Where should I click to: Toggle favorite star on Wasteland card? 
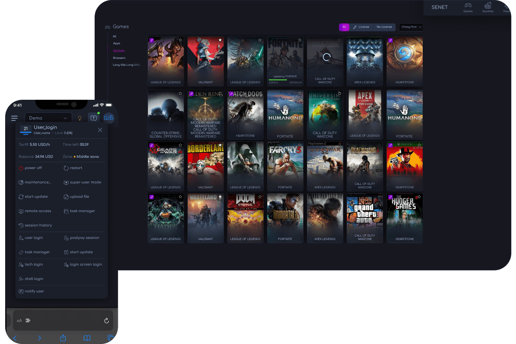coord(220,197)
